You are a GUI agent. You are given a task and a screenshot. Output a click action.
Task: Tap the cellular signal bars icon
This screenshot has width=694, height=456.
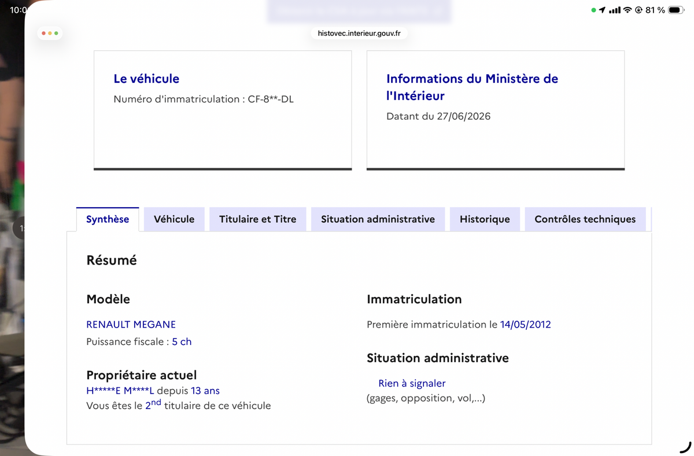point(614,10)
